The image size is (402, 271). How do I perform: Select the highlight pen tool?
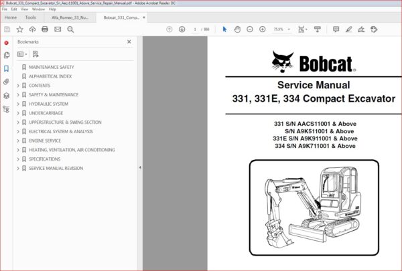[348, 29]
